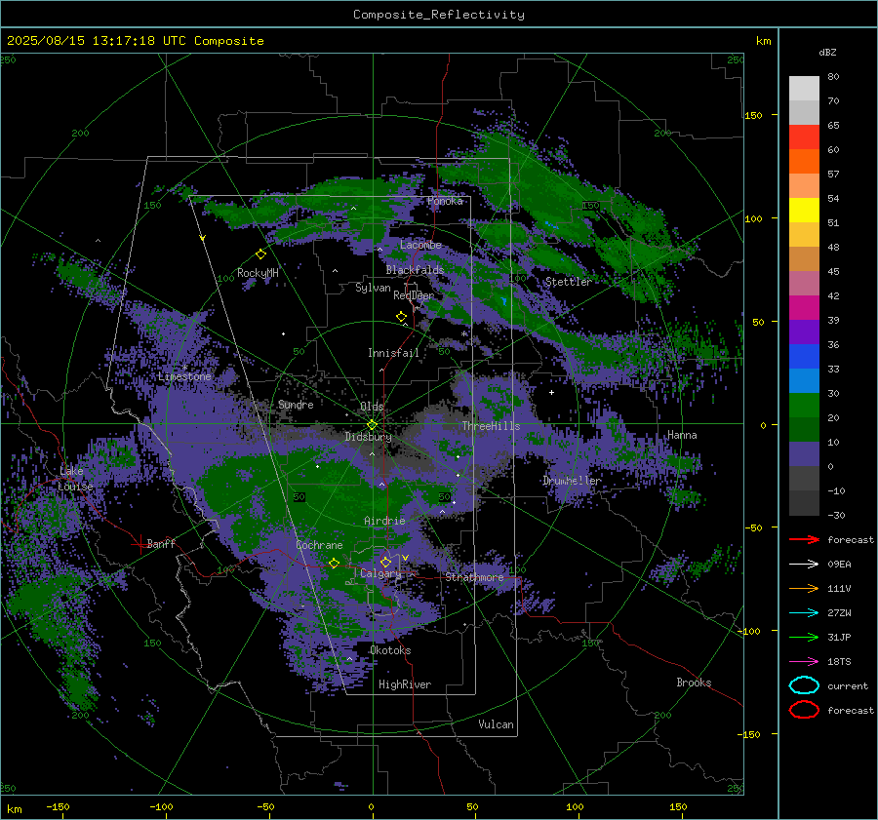
Task: Click the RockyMH label
Action: tap(258, 273)
